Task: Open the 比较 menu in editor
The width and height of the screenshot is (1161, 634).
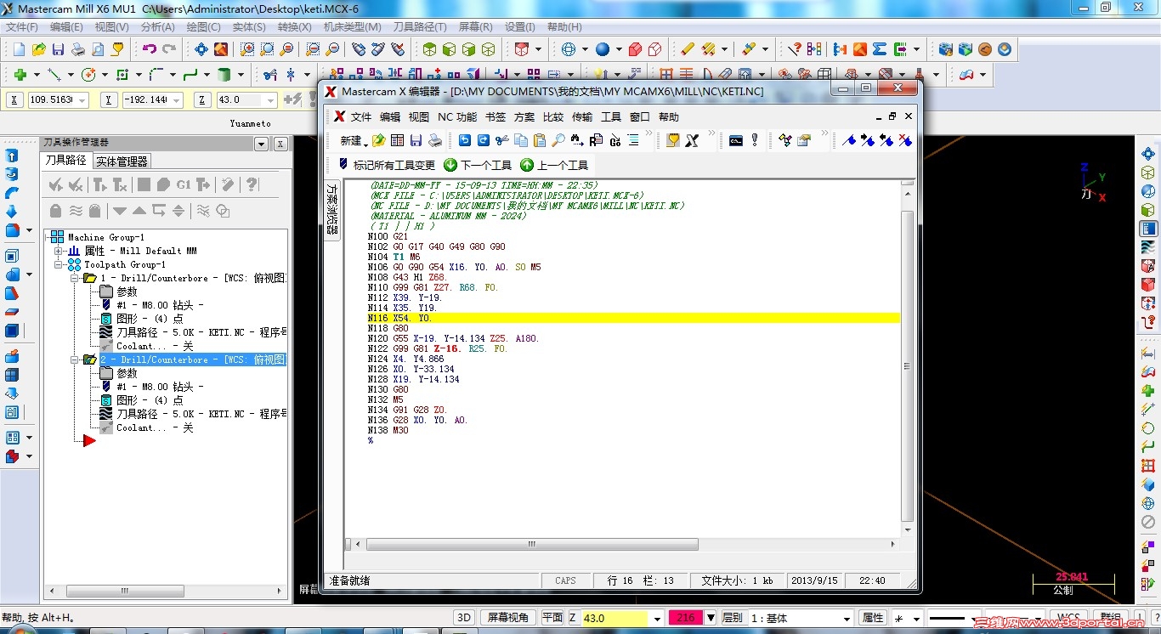Action: (553, 117)
